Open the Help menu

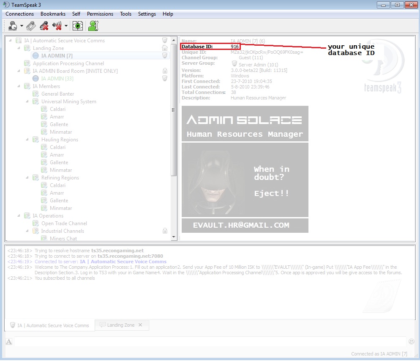tap(168, 14)
